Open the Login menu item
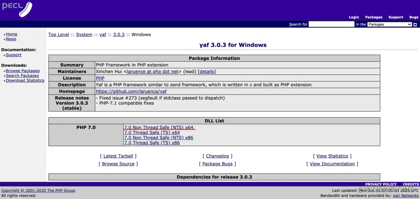This screenshot has width=420, height=199. tap(354, 17)
